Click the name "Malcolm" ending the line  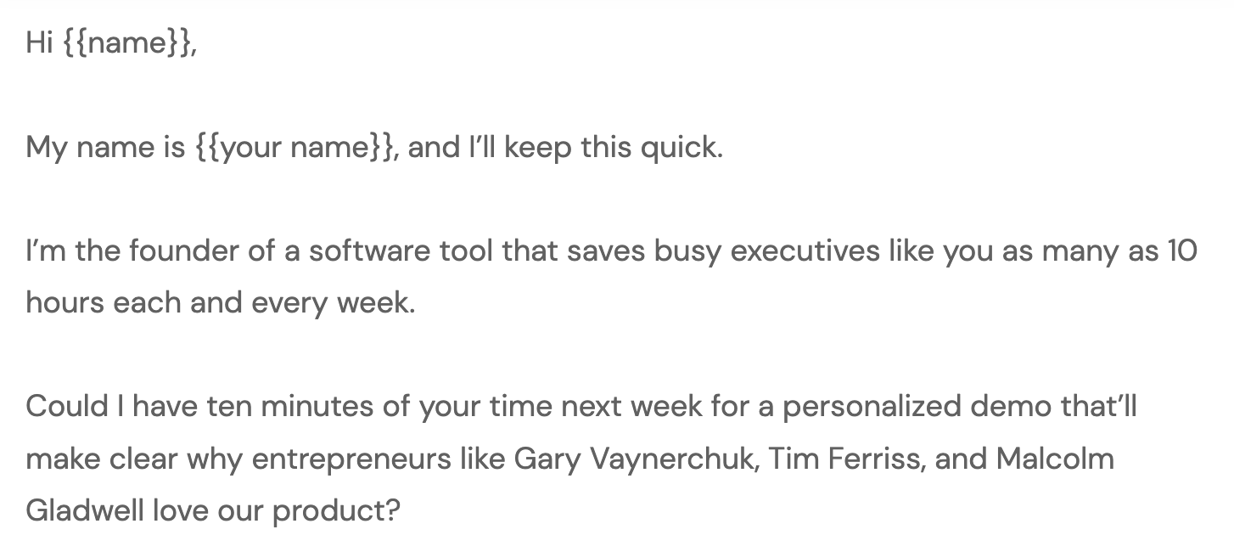(1055, 459)
